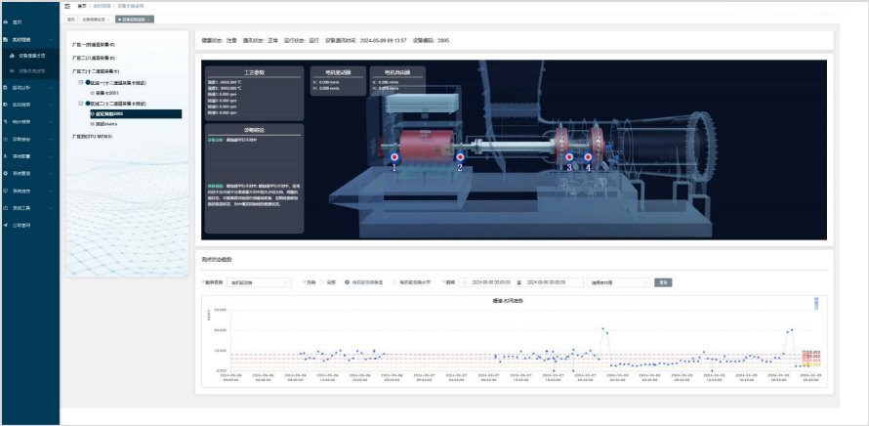This screenshot has height=426, width=869.
Task: Select 厂区四 (DTU MEMS) in tree
Action: pos(93,136)
